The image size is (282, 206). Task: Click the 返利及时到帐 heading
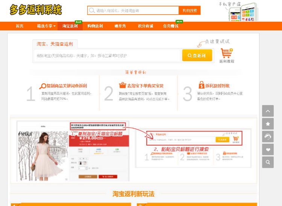217,86
